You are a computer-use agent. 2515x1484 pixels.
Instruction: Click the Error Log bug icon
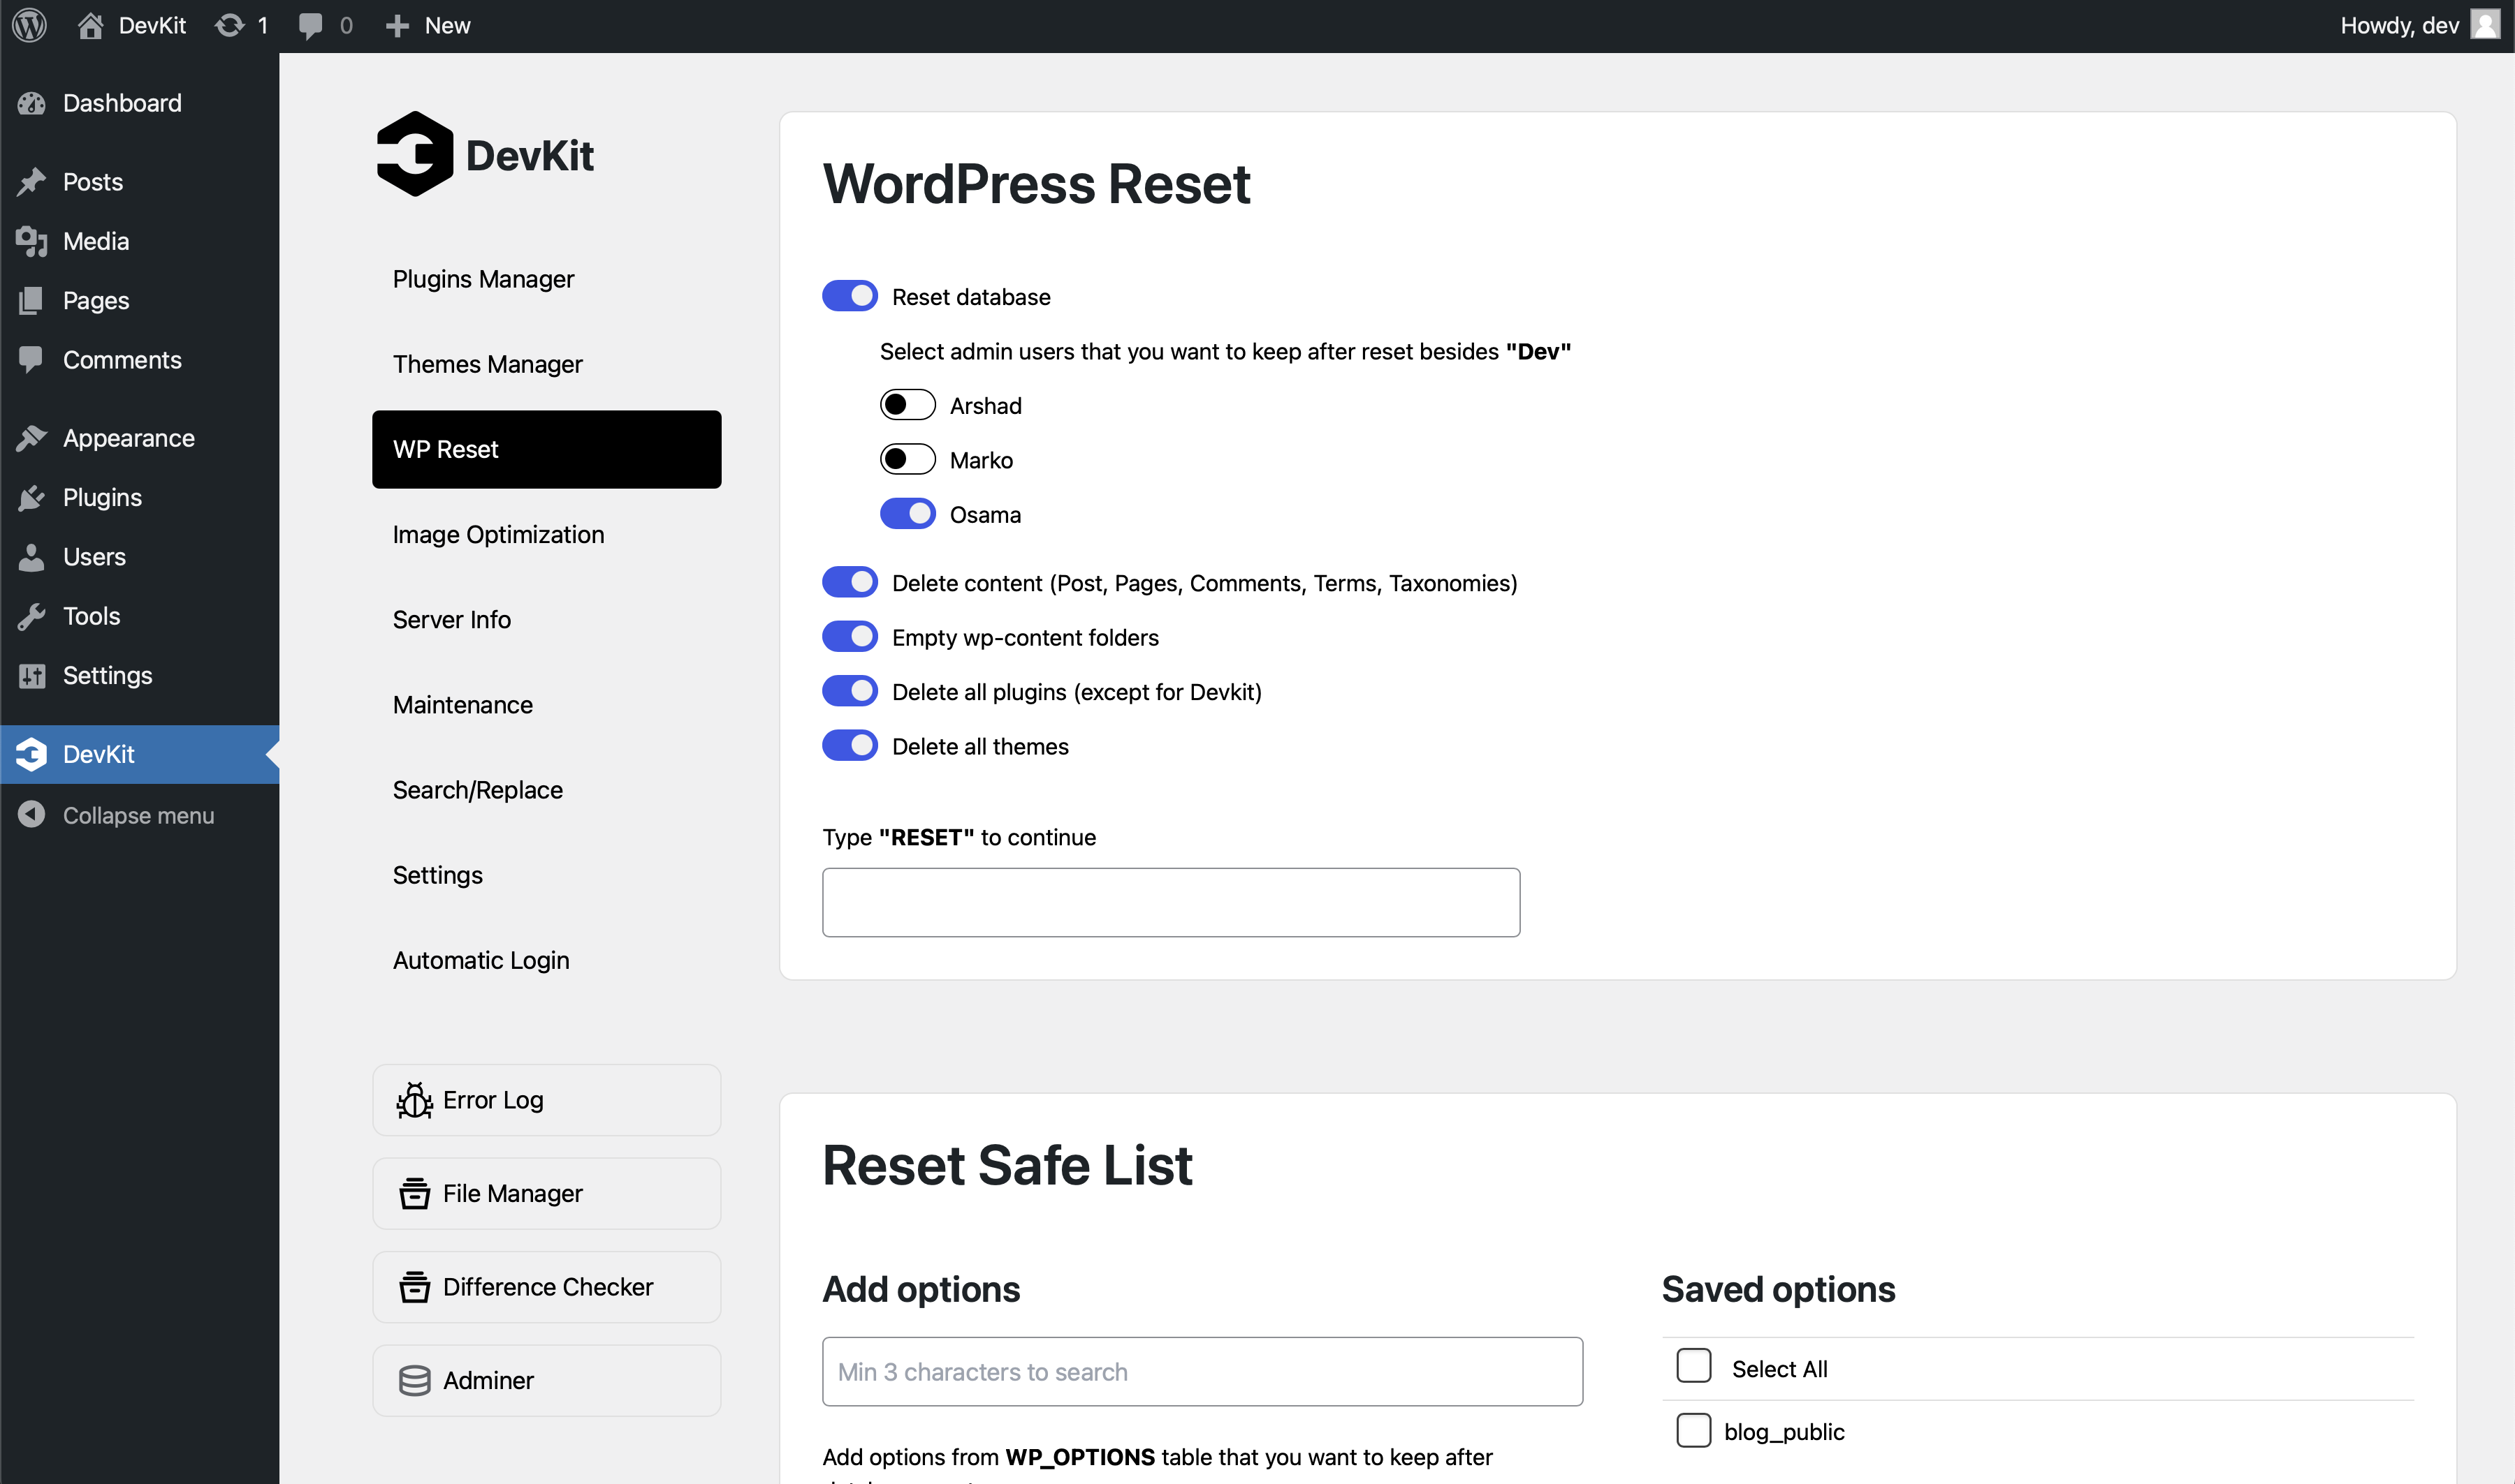414,1100
